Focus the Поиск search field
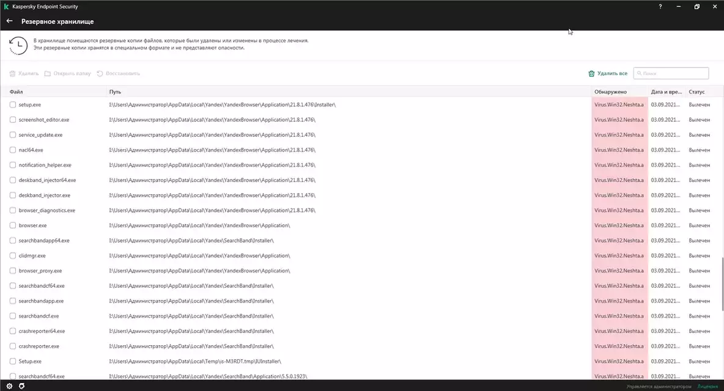This screenshot has width=724, height=391. pos(671,73)
